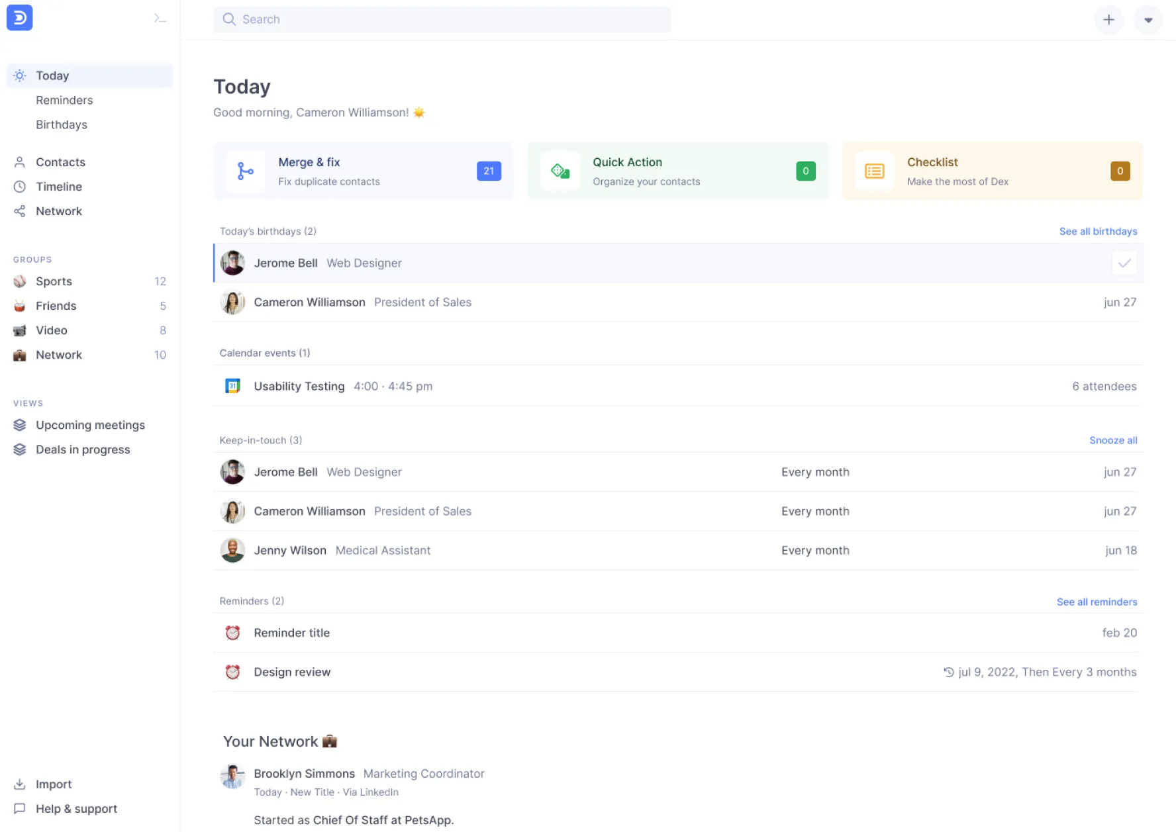The image size is (1176, 832).
Task: Click inside the Search field
Action: (442, 19)
